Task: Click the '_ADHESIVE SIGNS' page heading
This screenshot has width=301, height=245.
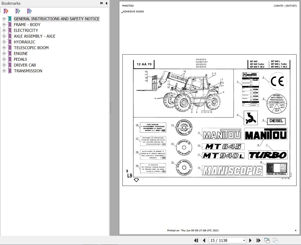Action: tap(133, 12)
